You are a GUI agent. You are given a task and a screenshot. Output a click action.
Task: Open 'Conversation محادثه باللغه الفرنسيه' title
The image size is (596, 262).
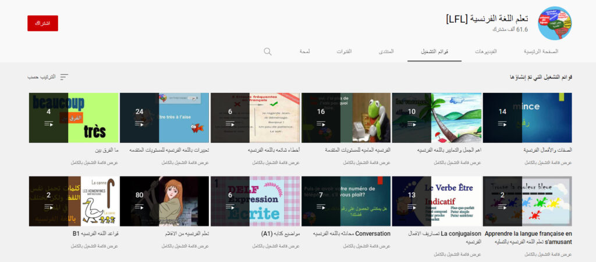point(352,234)
